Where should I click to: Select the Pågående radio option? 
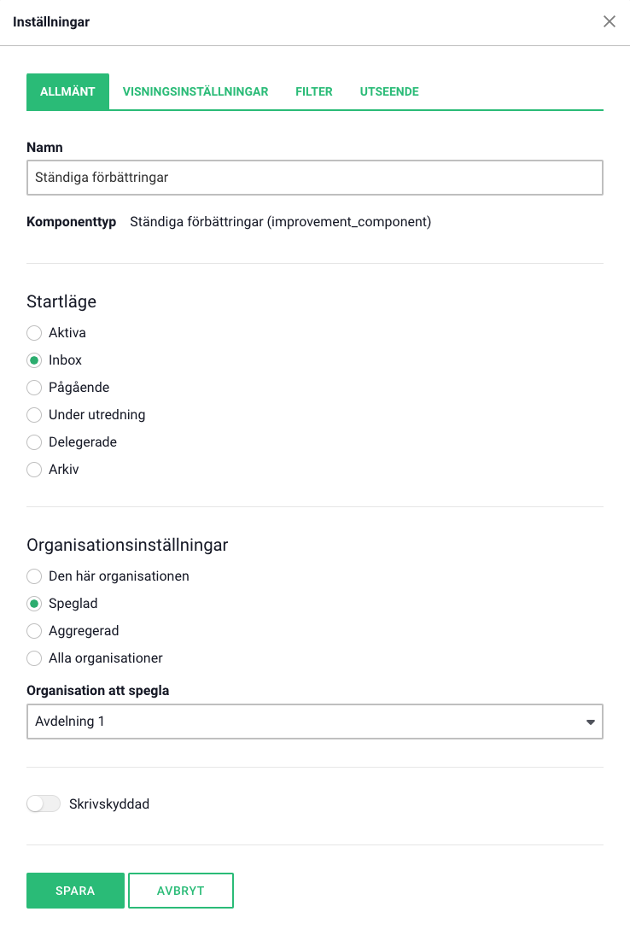[34, 388]
